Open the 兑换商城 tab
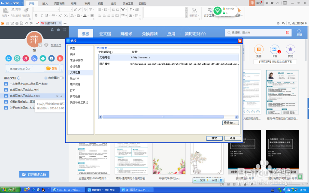Viewport: 309px width, 193px height. pyautogui.click(x=150, y=34)
